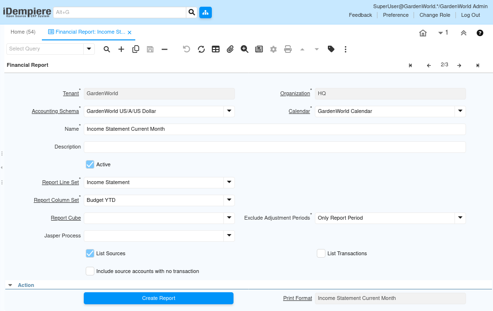Open Report Cube dropdown
The height and width of the screenshot is (311, 493).
[229, 218]
